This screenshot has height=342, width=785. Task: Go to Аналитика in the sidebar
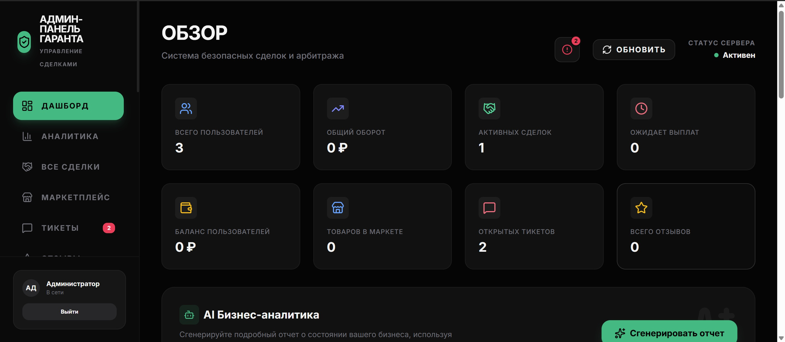[x=70, y=136]
